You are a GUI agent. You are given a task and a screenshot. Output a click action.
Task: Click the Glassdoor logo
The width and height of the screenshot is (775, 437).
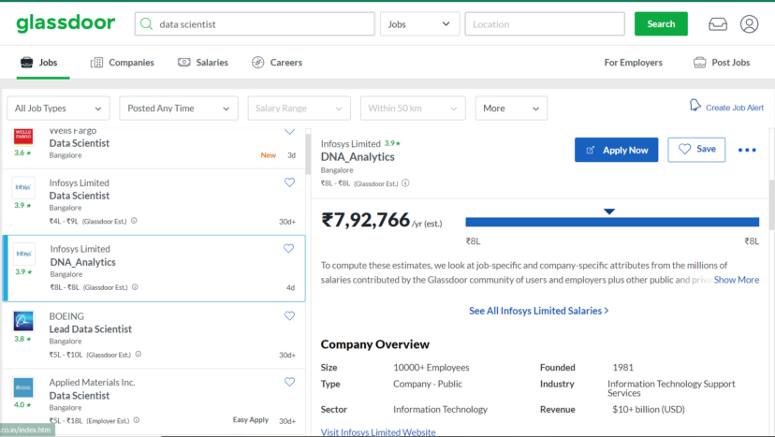pos(66,23)
